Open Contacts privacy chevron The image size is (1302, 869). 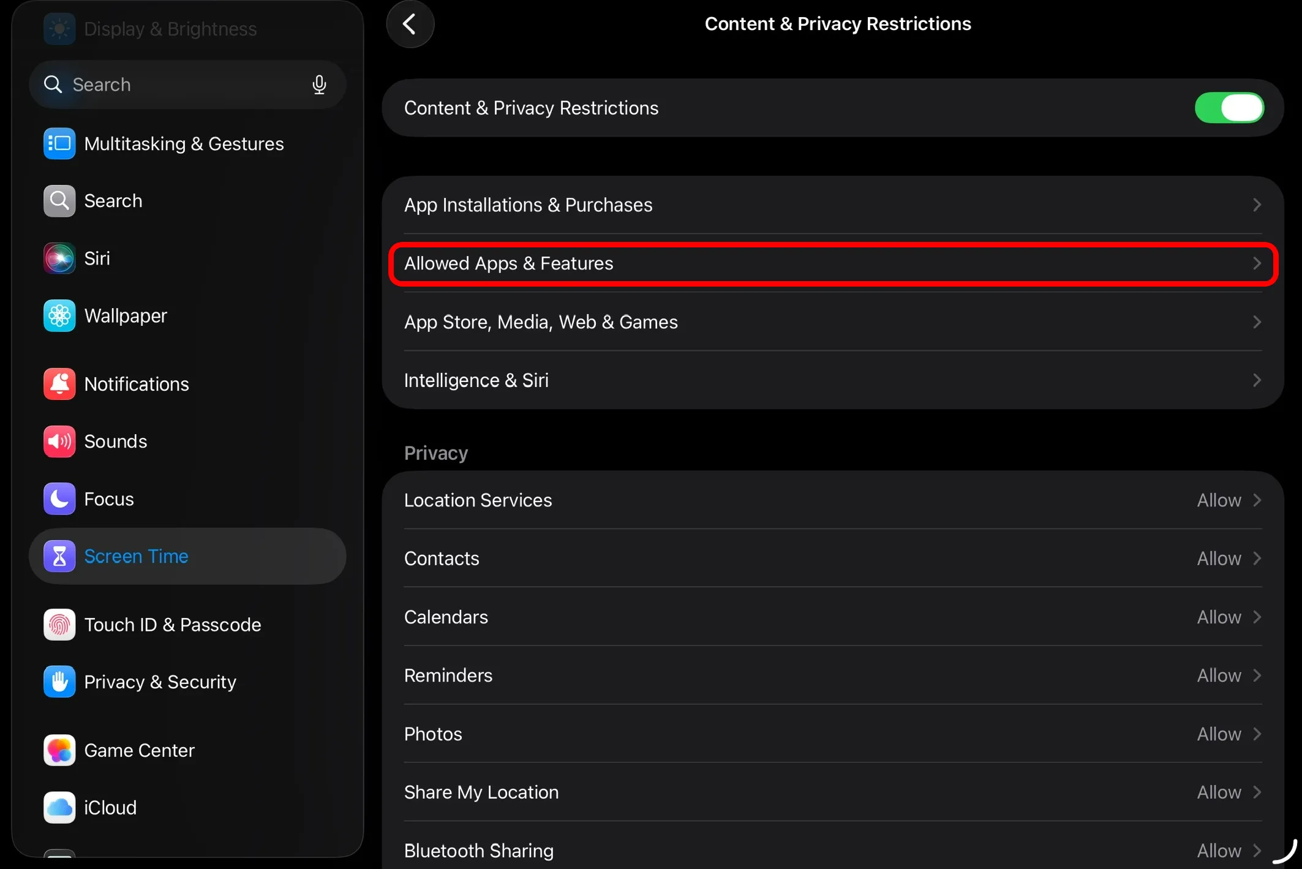(x=1257, y=559)
